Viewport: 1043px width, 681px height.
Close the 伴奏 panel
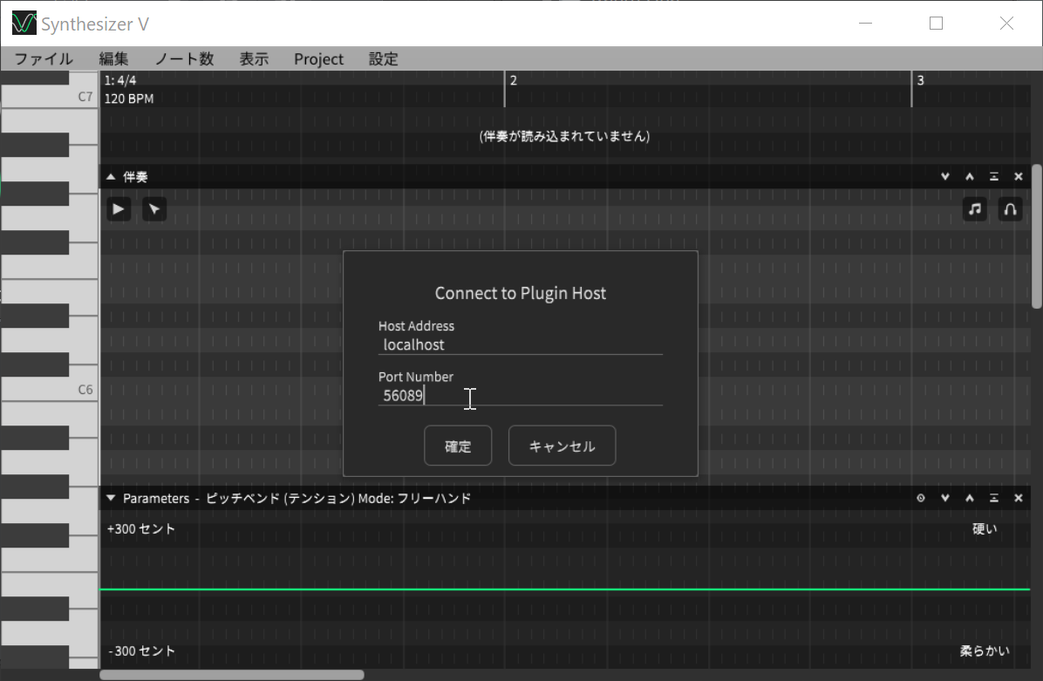click(1019, 177)
